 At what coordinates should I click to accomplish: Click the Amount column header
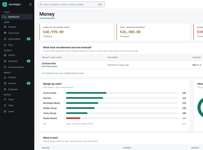[x=195, y=148]
